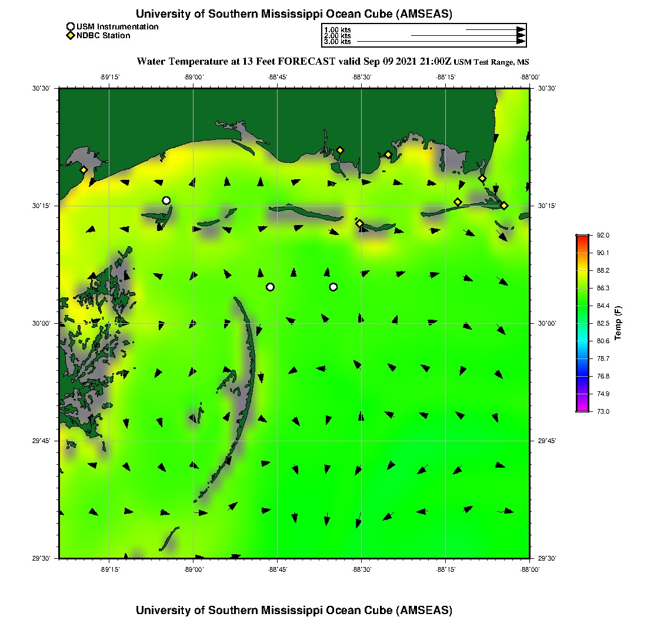The image size is (647, 617).
Task: Click the USM Instrumentation circle symbol in the legend
Action: (x=71, y=27)
